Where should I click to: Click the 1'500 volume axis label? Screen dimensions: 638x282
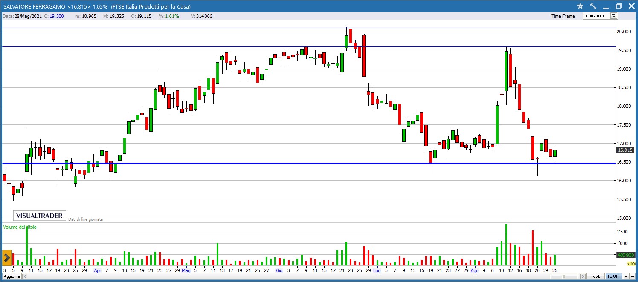click(623, 232)
